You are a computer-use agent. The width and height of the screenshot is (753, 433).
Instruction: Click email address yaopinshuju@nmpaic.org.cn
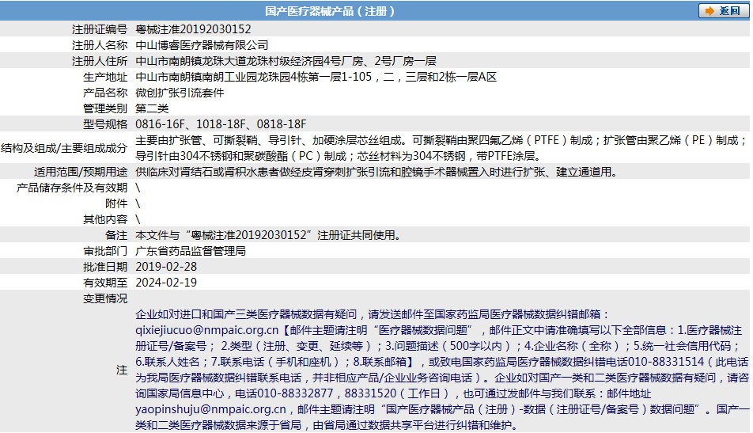211,409
